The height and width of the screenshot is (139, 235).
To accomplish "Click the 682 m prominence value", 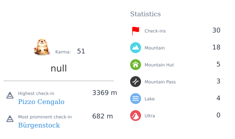I will pos(103,116).
